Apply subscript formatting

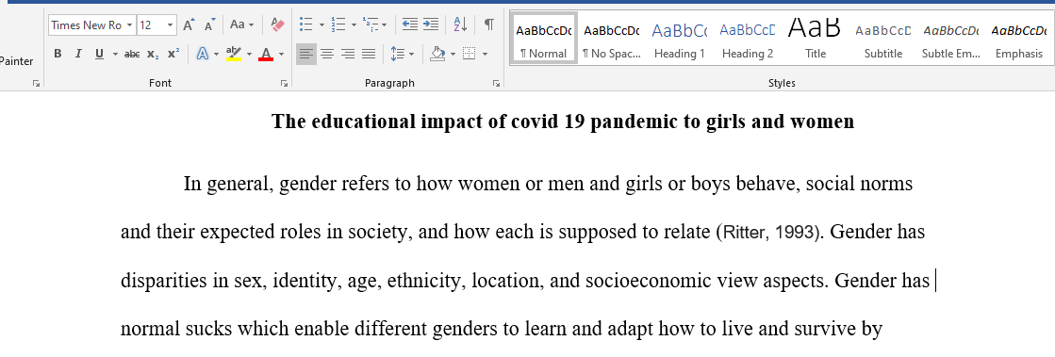[x=153, y=54]
